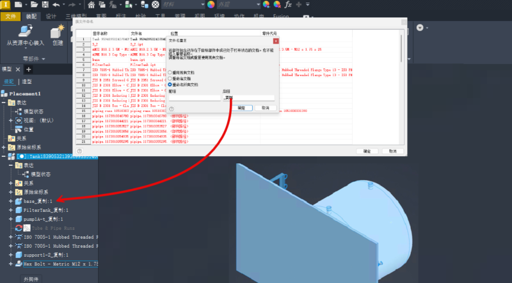Select the Placement1 root node

[x=25, y=93]
